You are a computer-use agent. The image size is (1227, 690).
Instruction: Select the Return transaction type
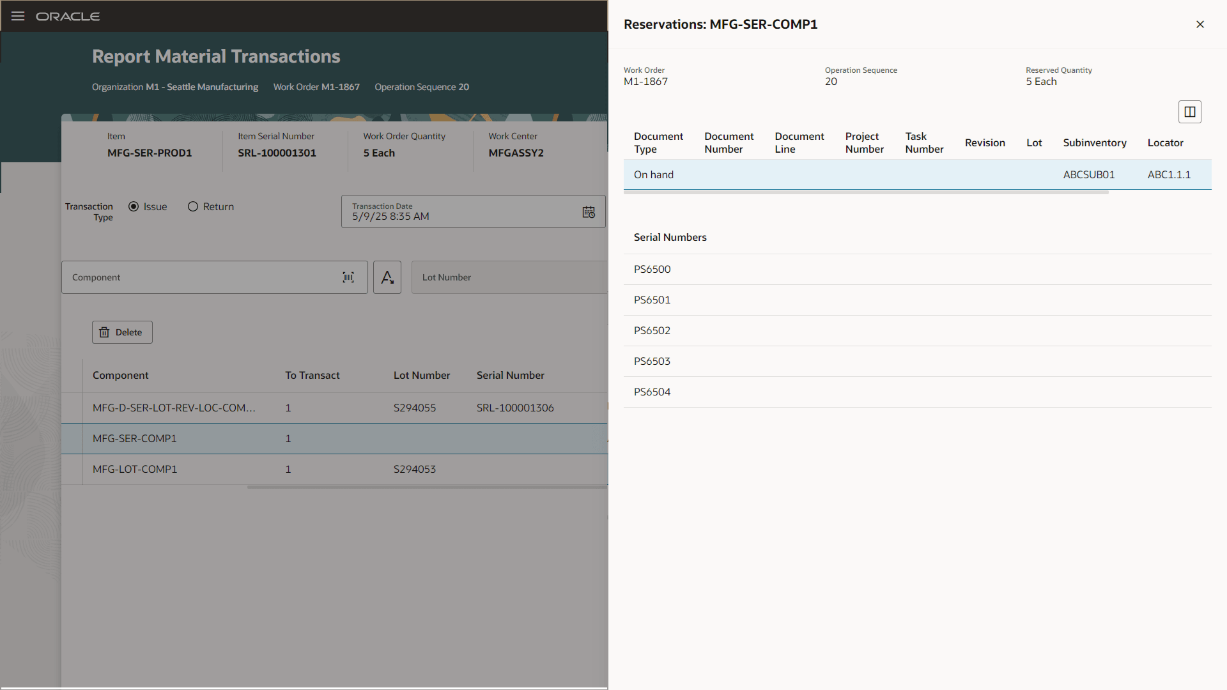click(x=193, y=206)
